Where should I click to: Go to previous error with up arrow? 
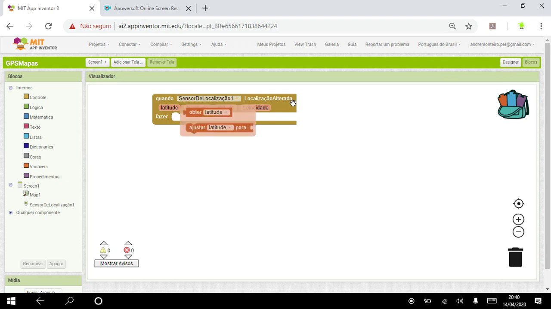point(128,243)
